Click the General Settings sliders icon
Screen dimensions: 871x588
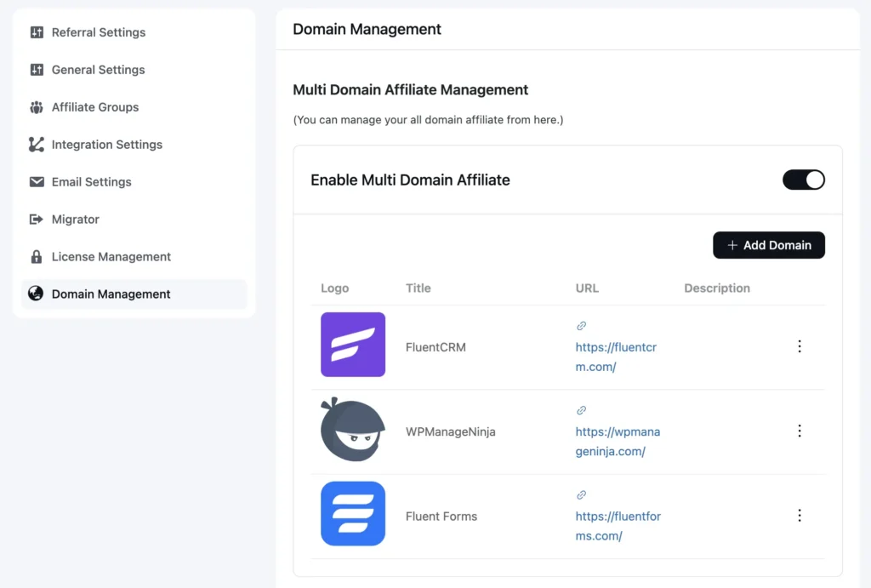tap(37, 70)
